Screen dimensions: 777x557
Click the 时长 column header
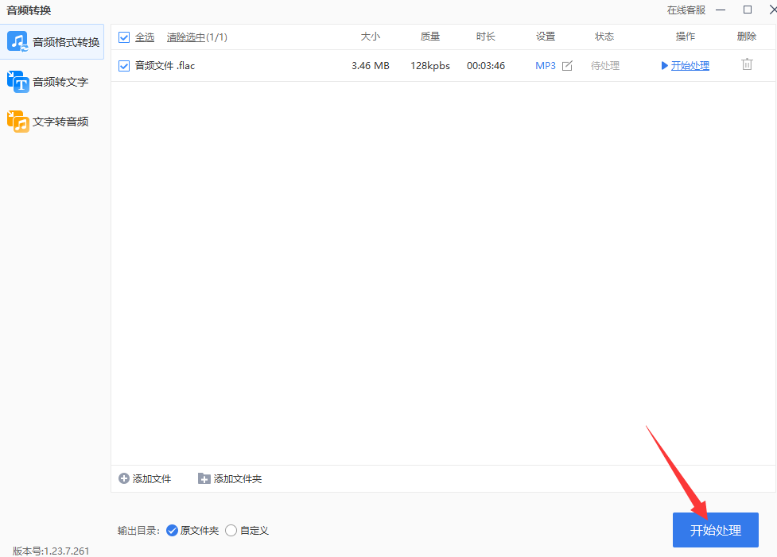(x=486, y=36)
